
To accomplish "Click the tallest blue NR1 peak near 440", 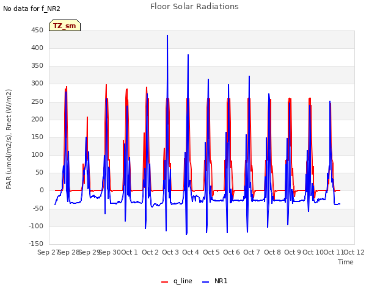I will click(x=167, y=35).
